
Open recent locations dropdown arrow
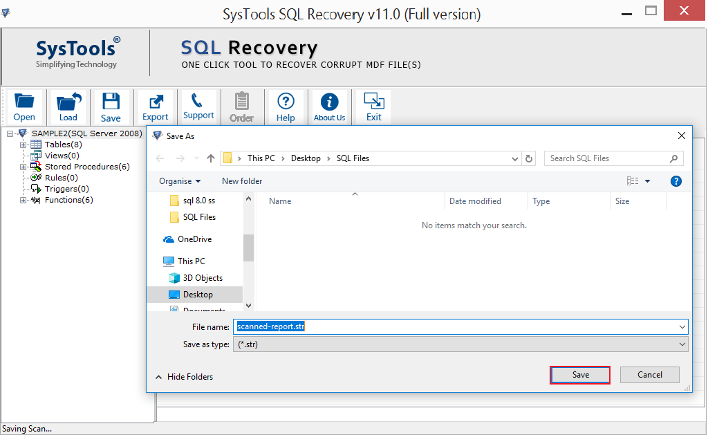click(196, 158)
